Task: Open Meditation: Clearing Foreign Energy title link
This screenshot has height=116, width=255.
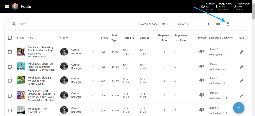Action: click(x=39, y=81)
